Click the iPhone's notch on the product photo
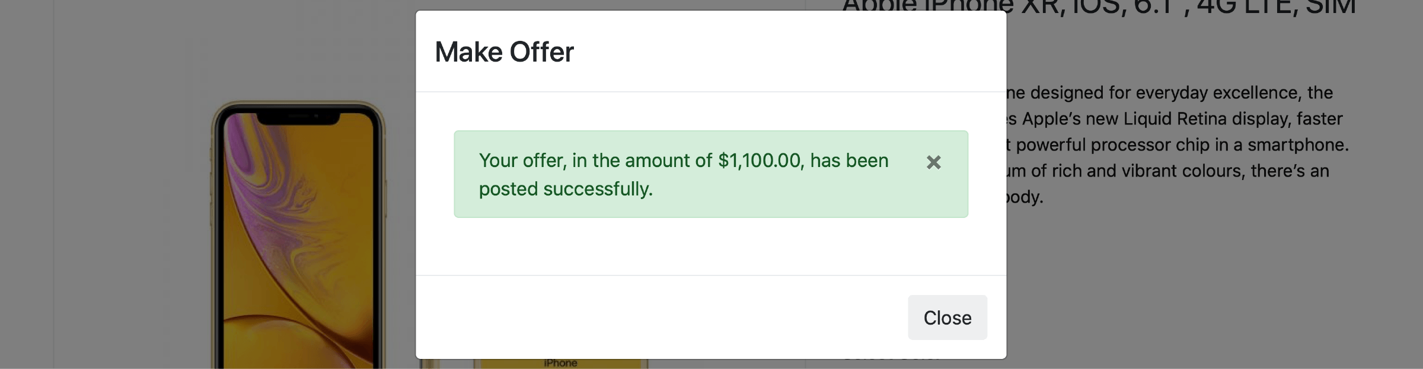This screenshot has width=1423, height=369. pos(298,117)
